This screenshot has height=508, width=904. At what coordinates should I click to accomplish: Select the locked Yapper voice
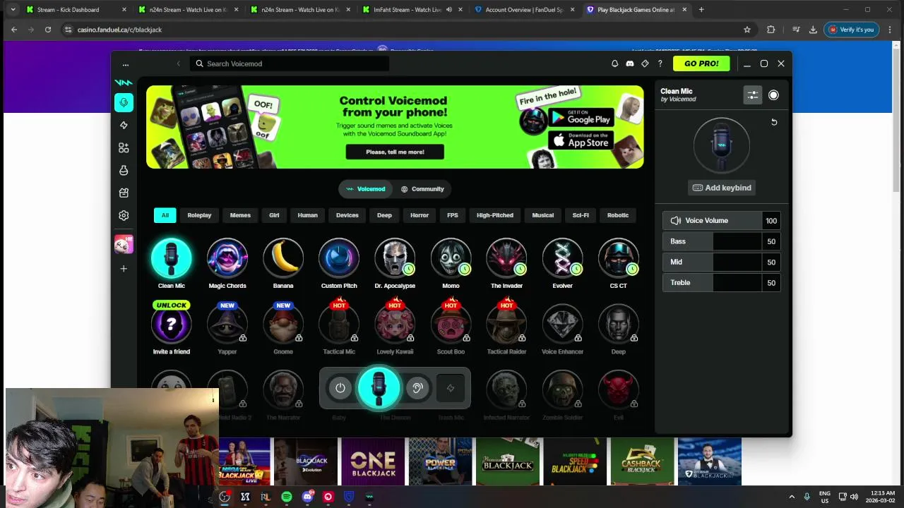227,324
